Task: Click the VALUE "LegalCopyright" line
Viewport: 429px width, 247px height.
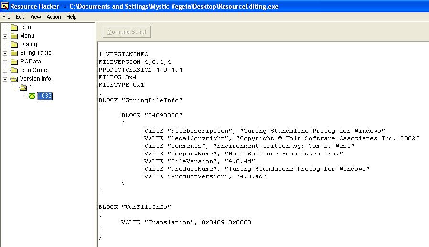Action: coord(282,139)
